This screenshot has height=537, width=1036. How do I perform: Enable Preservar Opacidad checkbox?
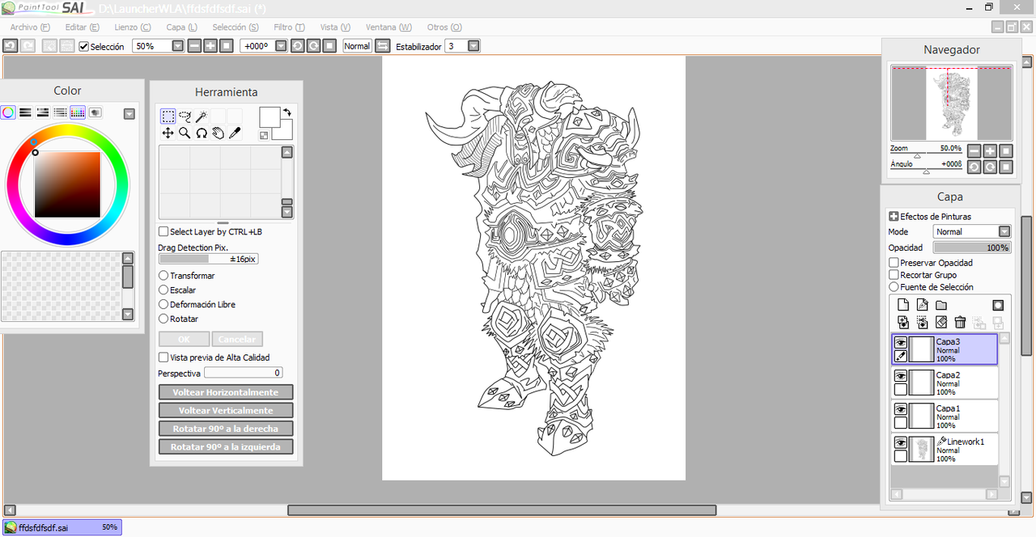click(x=894, y=263)
